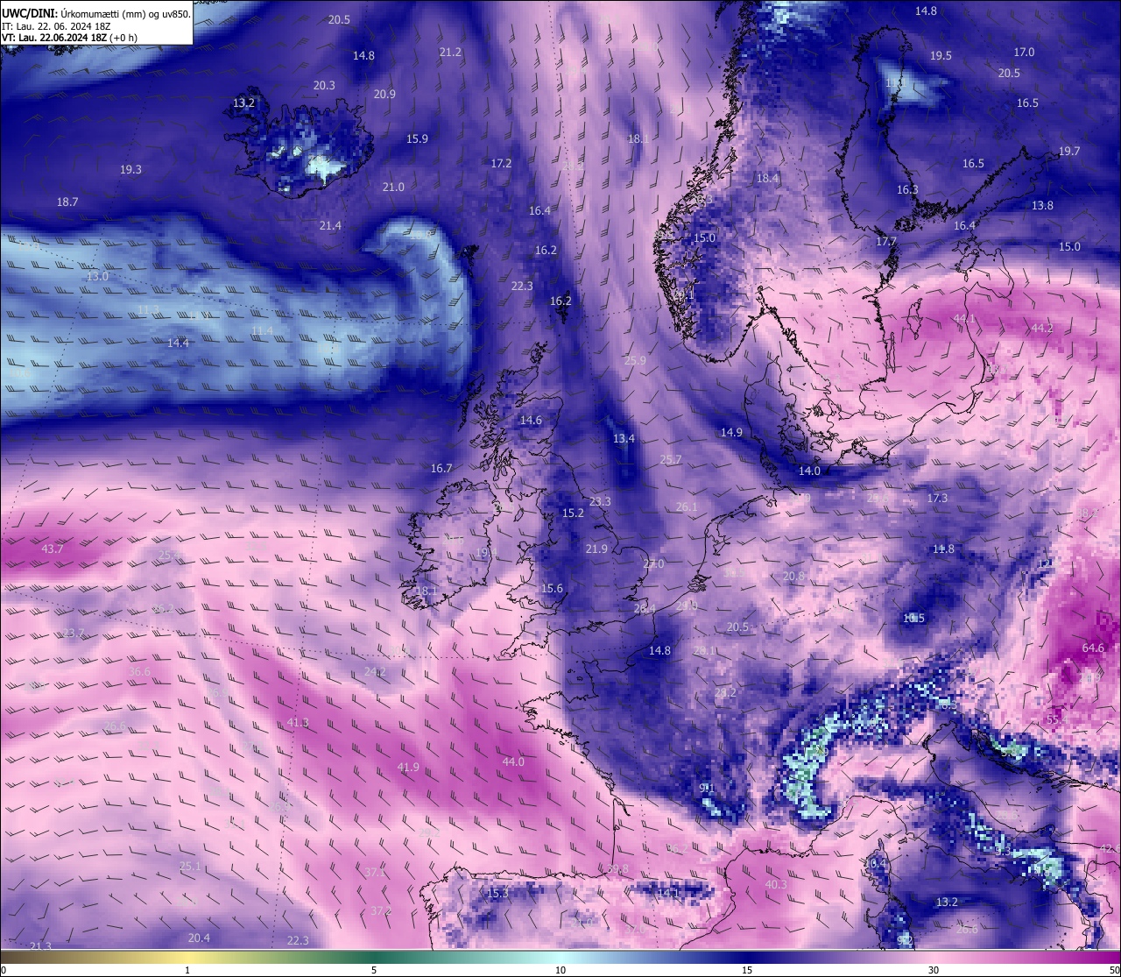
Task: Click the 19.3 value in the northwest
Action: pos(130,170)
